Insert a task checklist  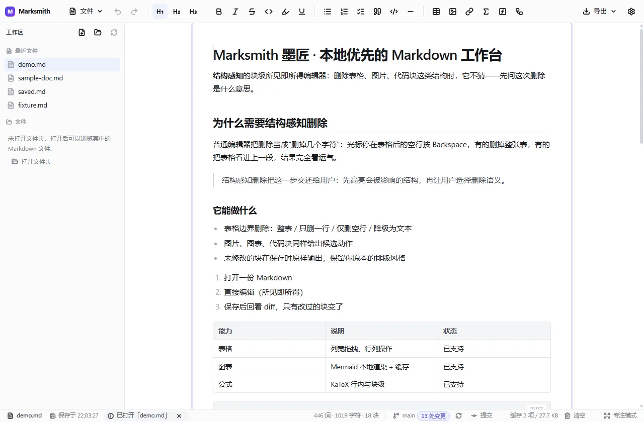point(361,12)
